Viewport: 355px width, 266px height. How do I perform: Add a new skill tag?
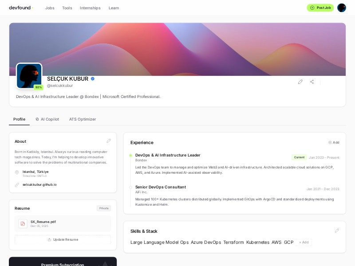304,243
